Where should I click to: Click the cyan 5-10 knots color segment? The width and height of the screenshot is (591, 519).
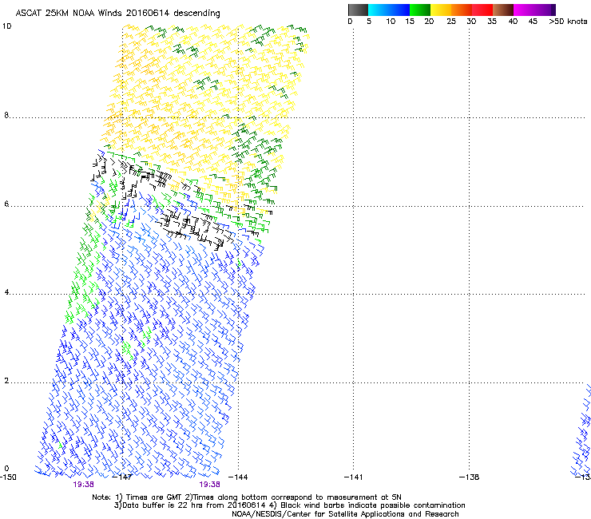[x=378, y=10]
